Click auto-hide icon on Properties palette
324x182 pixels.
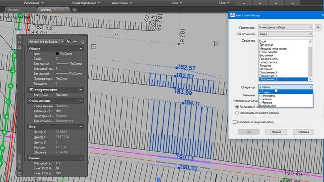click(19, 42)
